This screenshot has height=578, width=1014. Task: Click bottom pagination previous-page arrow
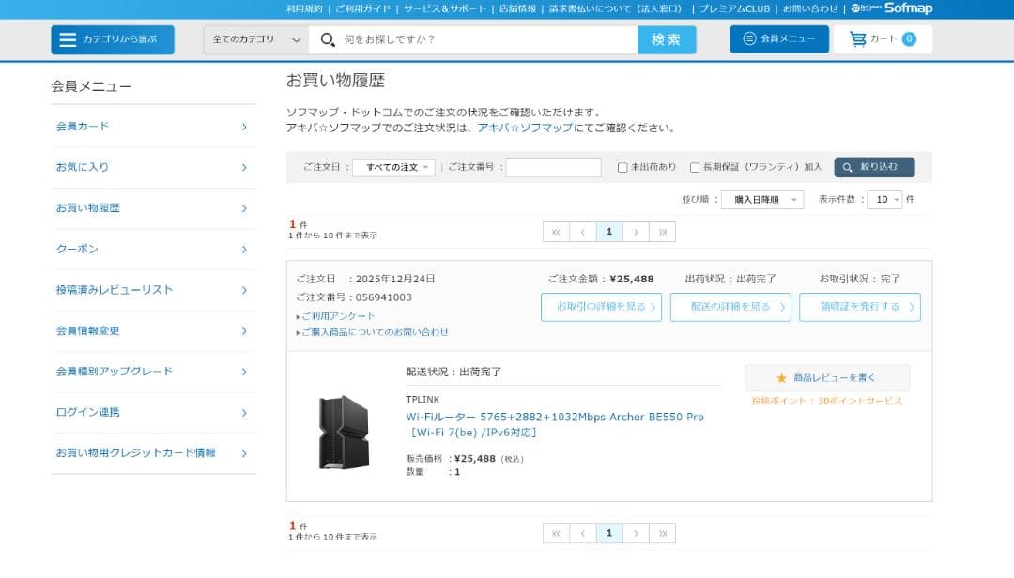click(x=583, y=533)
